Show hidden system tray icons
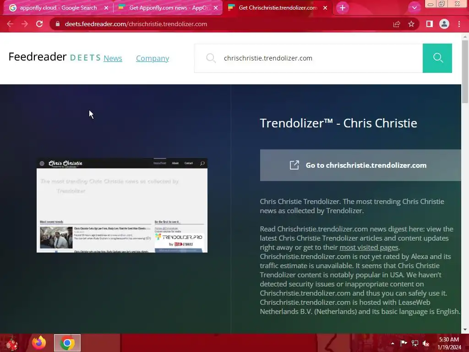 pyautogui.click(x=393, y=343)
